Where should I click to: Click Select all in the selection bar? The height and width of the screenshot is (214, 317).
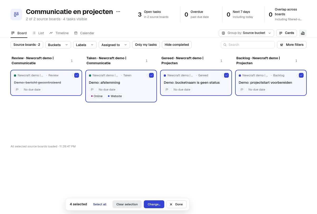click(x=100, y=204)
